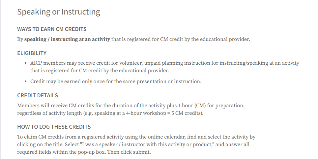
Task: Click the "CREDIT DETAILS" subheading
Action: click(x=38, y=95)
